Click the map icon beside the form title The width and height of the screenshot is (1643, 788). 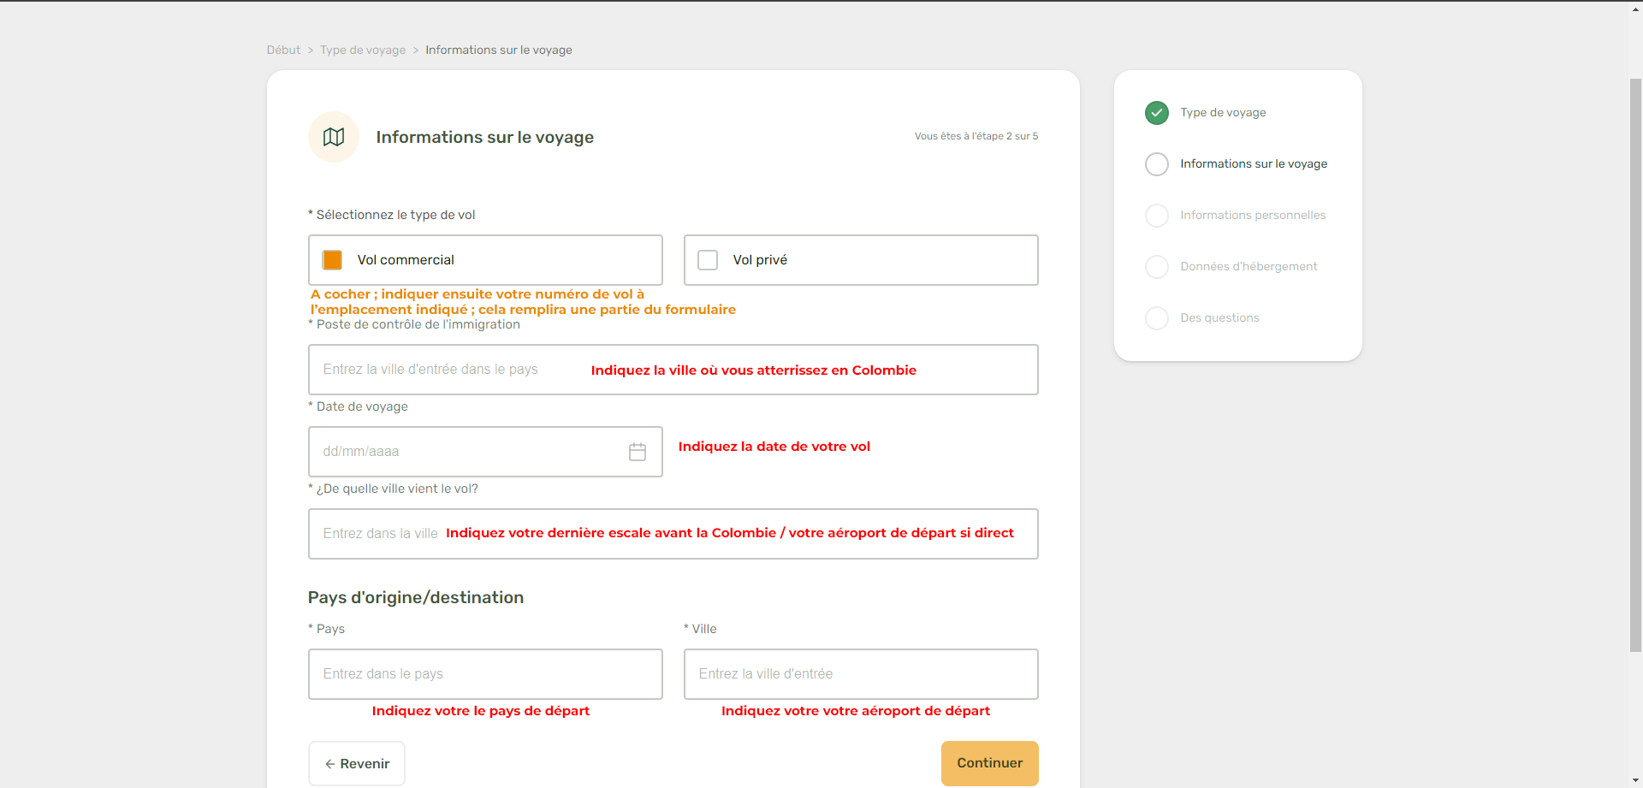click(334, 137)
